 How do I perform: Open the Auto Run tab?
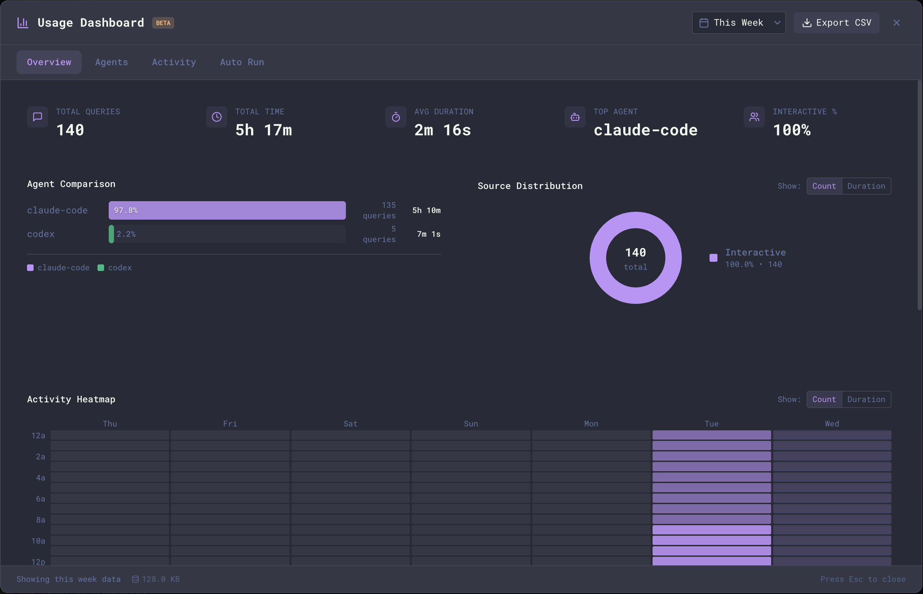(241, 62)
